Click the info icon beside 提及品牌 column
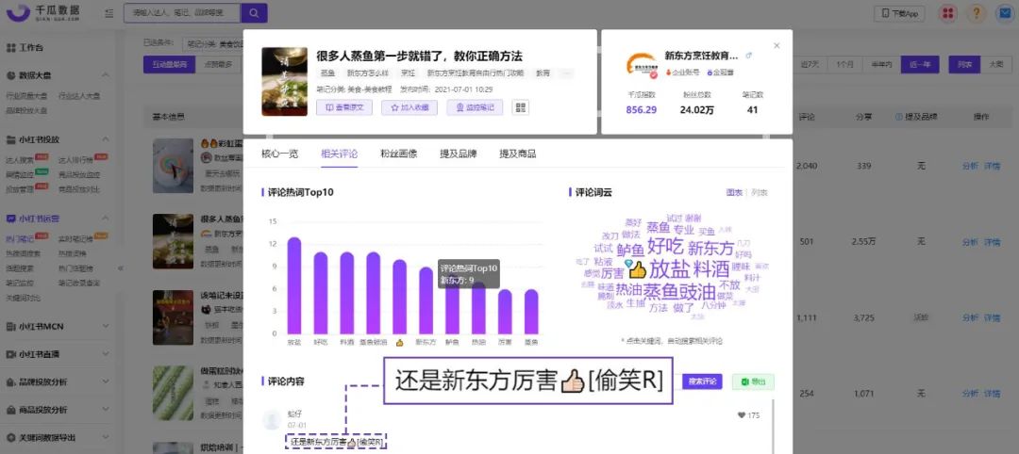 coord(899,117)
